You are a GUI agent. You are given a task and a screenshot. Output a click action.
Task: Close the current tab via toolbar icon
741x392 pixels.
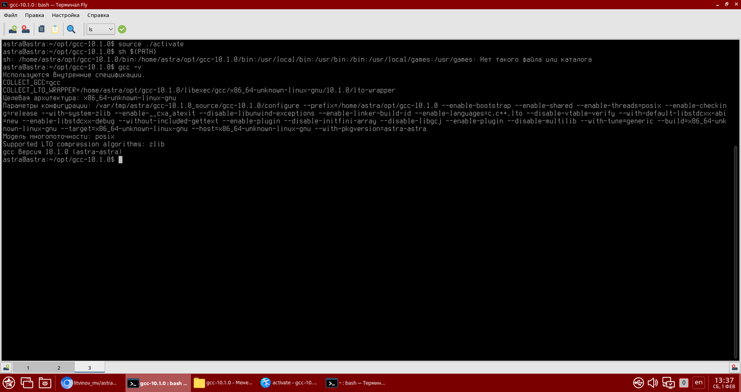(x=25, y=28)
